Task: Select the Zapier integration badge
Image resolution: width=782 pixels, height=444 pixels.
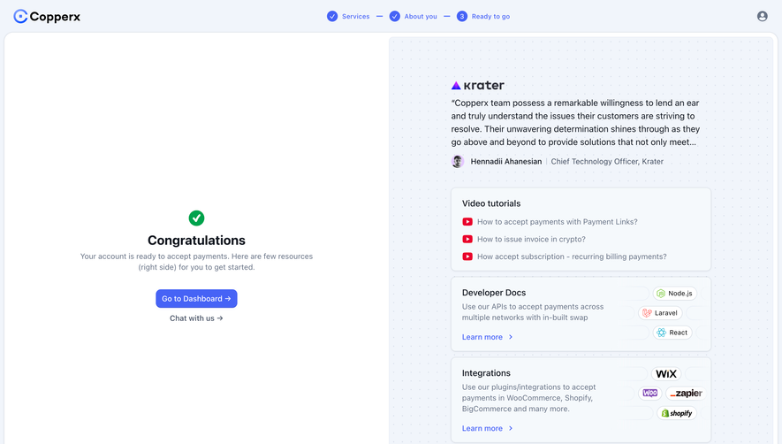Action: pos(686,394)
